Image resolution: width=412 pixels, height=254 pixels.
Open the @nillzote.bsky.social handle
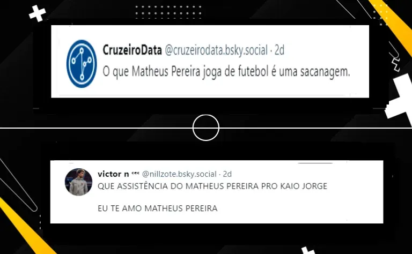coord(179,174)
